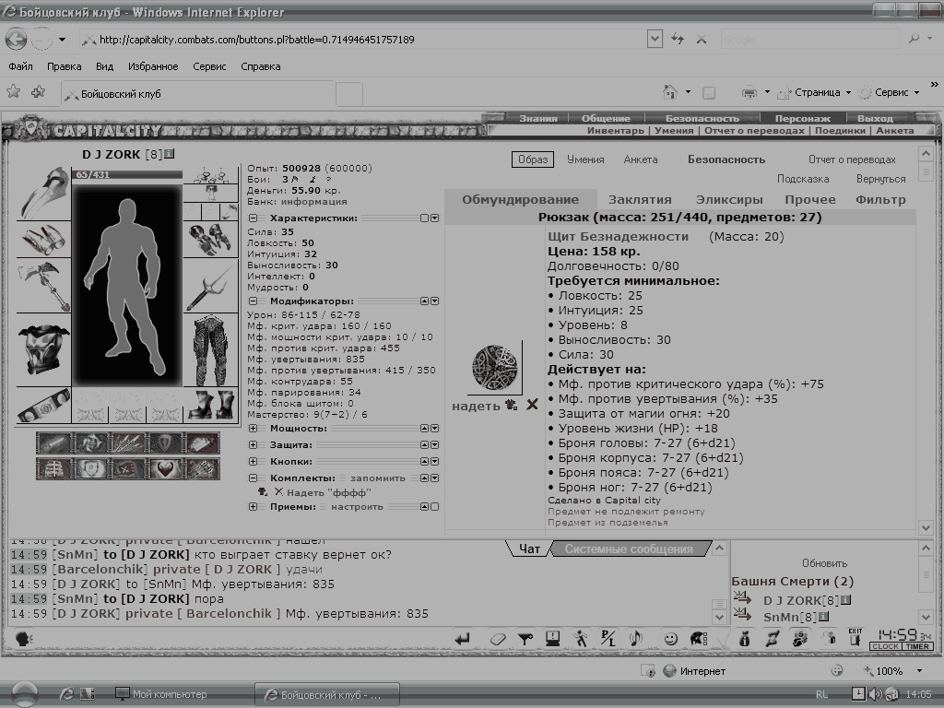Toggle the chat sound music note icon
This screenshot has height=708, width=944.
pyautogui.click(x=636, y=638)
